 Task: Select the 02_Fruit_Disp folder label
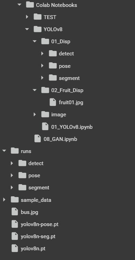[x=67, y=90]
